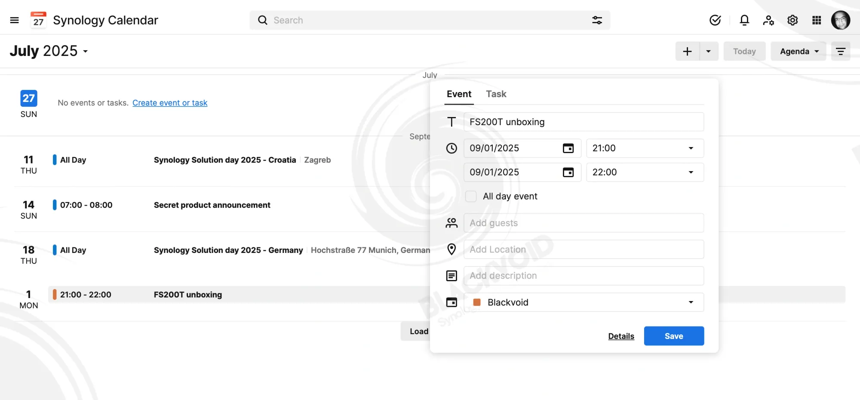Image resolution: width=860 pixels, height=400 pixels.
Task: Open notifications bell
Action: [744, 20]
